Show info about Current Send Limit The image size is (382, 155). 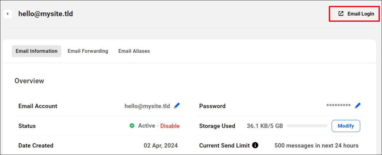255,145
